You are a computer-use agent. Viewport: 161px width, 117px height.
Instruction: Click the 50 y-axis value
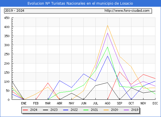8,91
